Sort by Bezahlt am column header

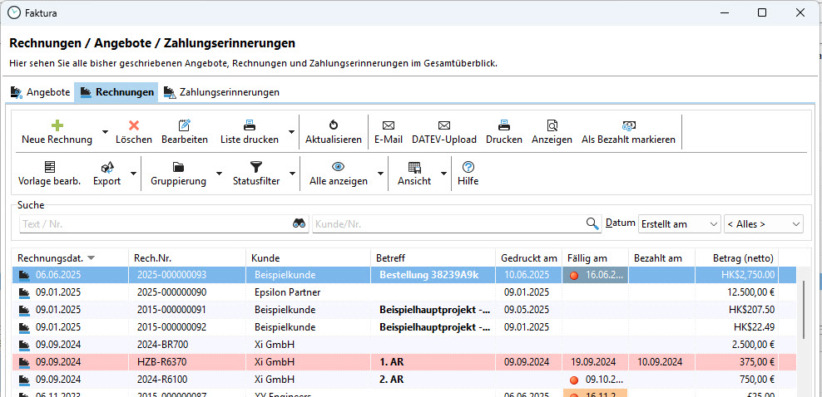pyautogui.click(x=661, y=257)
